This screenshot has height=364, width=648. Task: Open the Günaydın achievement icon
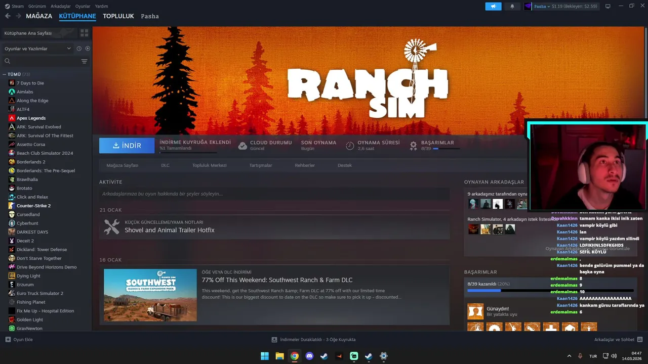tap(475, 311)
